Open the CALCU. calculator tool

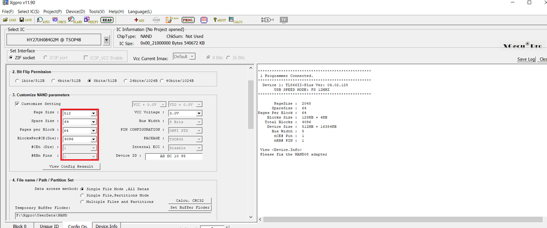(x=235, y=20)
